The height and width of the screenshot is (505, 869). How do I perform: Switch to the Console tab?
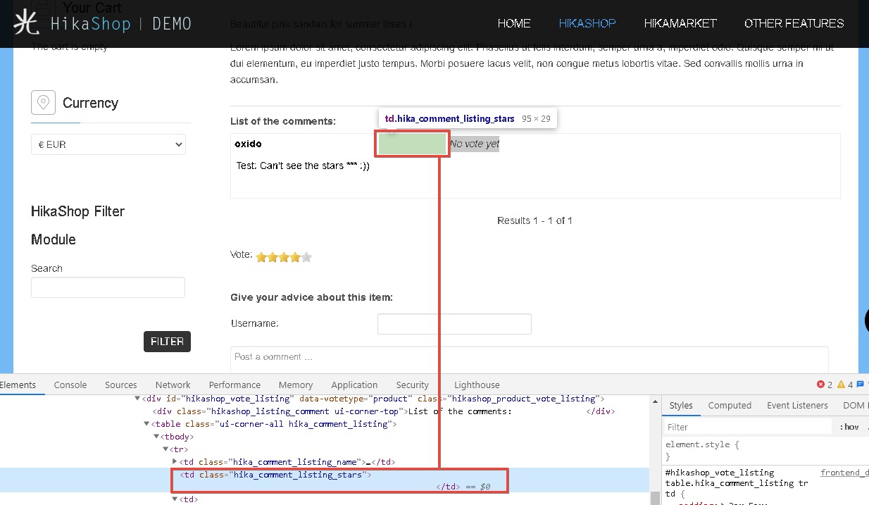coord(70,385)
